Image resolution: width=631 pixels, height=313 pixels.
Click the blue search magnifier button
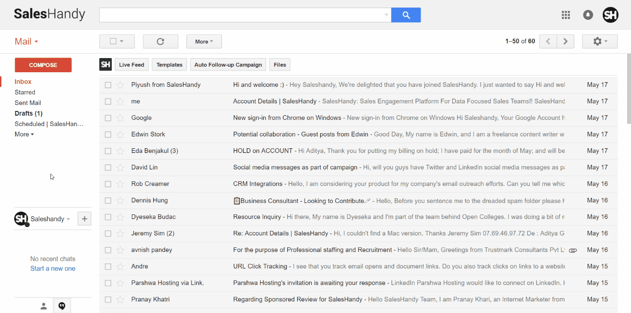(x=406, y=15)
